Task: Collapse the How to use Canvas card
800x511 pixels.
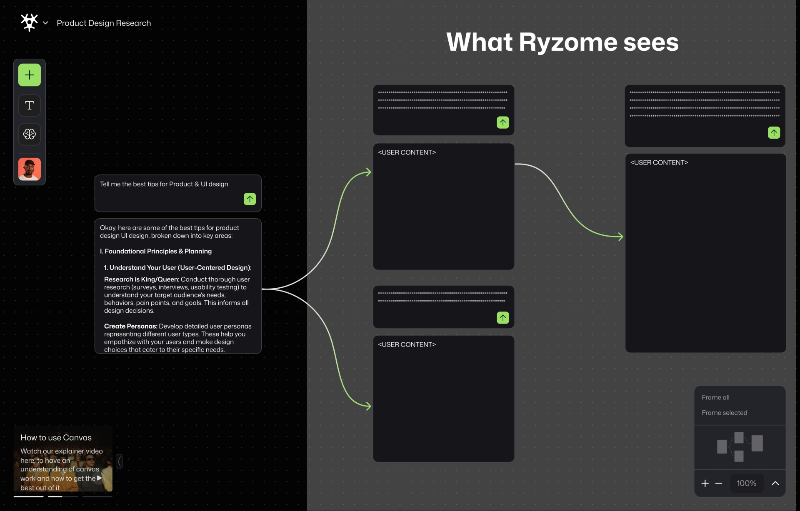Action: [x=120, y=461]
